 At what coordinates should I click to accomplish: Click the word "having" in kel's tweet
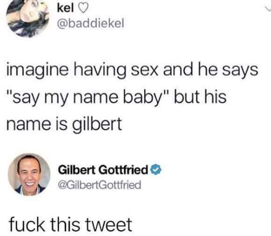(x=100, y=70)
